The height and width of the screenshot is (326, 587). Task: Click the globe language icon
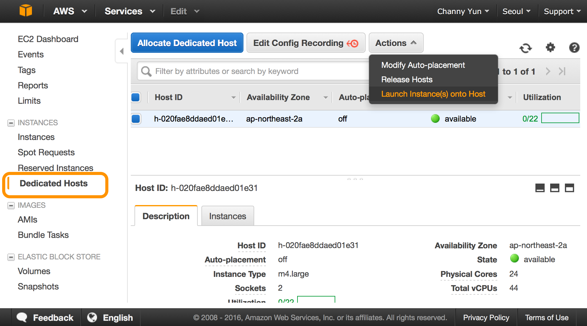point(92,317)
